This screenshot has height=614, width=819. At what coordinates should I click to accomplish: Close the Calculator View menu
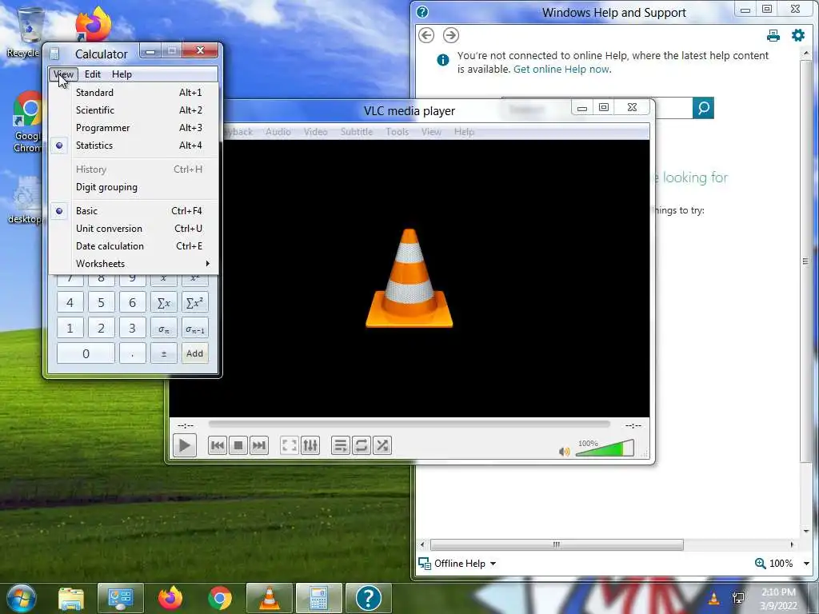coord(64,74)
